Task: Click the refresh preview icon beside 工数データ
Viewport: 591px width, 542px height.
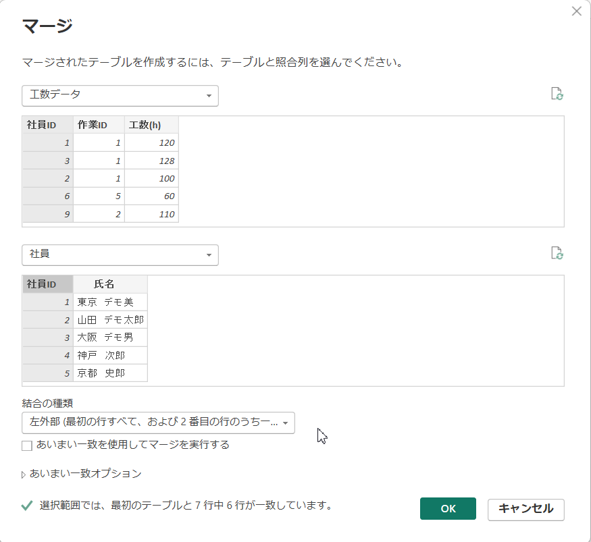Action: (x=557, y=94)
